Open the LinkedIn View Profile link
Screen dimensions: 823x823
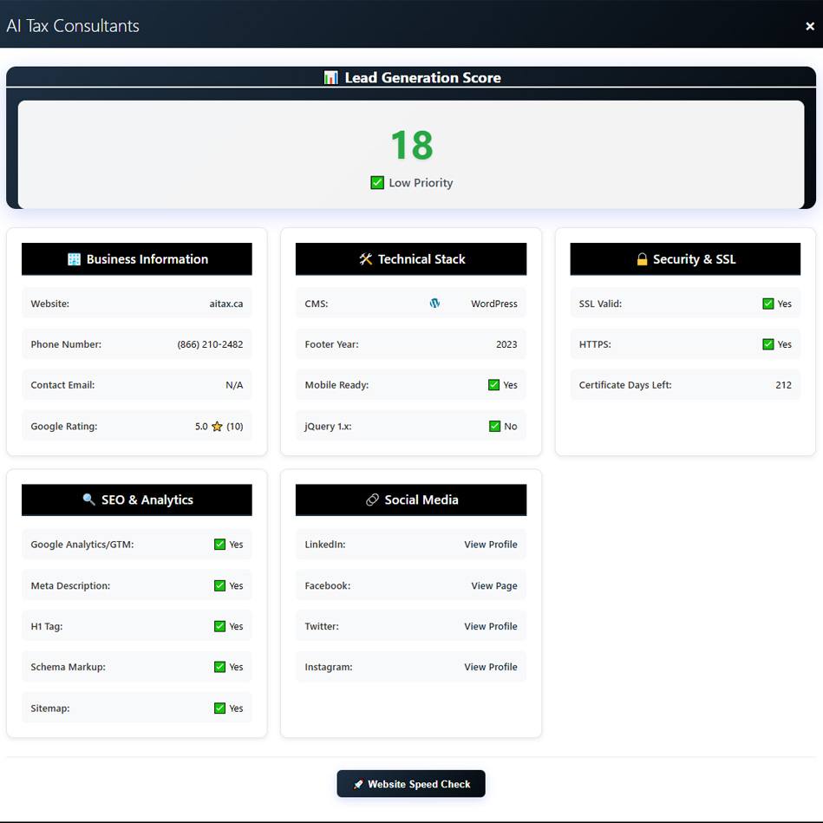(x=491, y=544)
